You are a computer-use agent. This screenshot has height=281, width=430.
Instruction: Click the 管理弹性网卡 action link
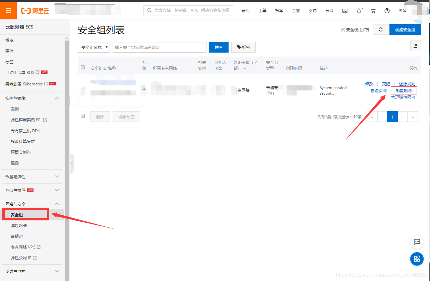click(403, 97)
